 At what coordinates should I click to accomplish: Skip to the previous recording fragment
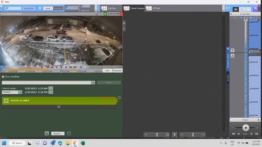tap(48, 67)
